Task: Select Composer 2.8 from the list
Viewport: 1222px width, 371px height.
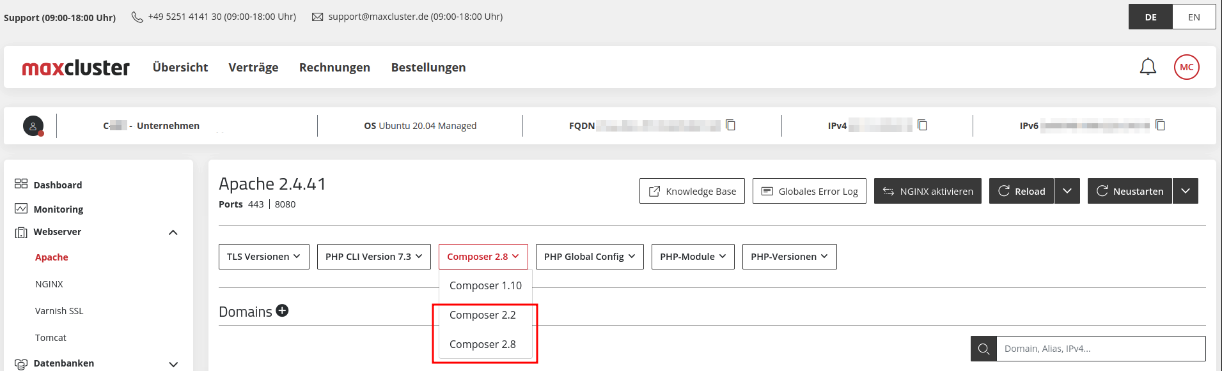Action: (485, 344)
